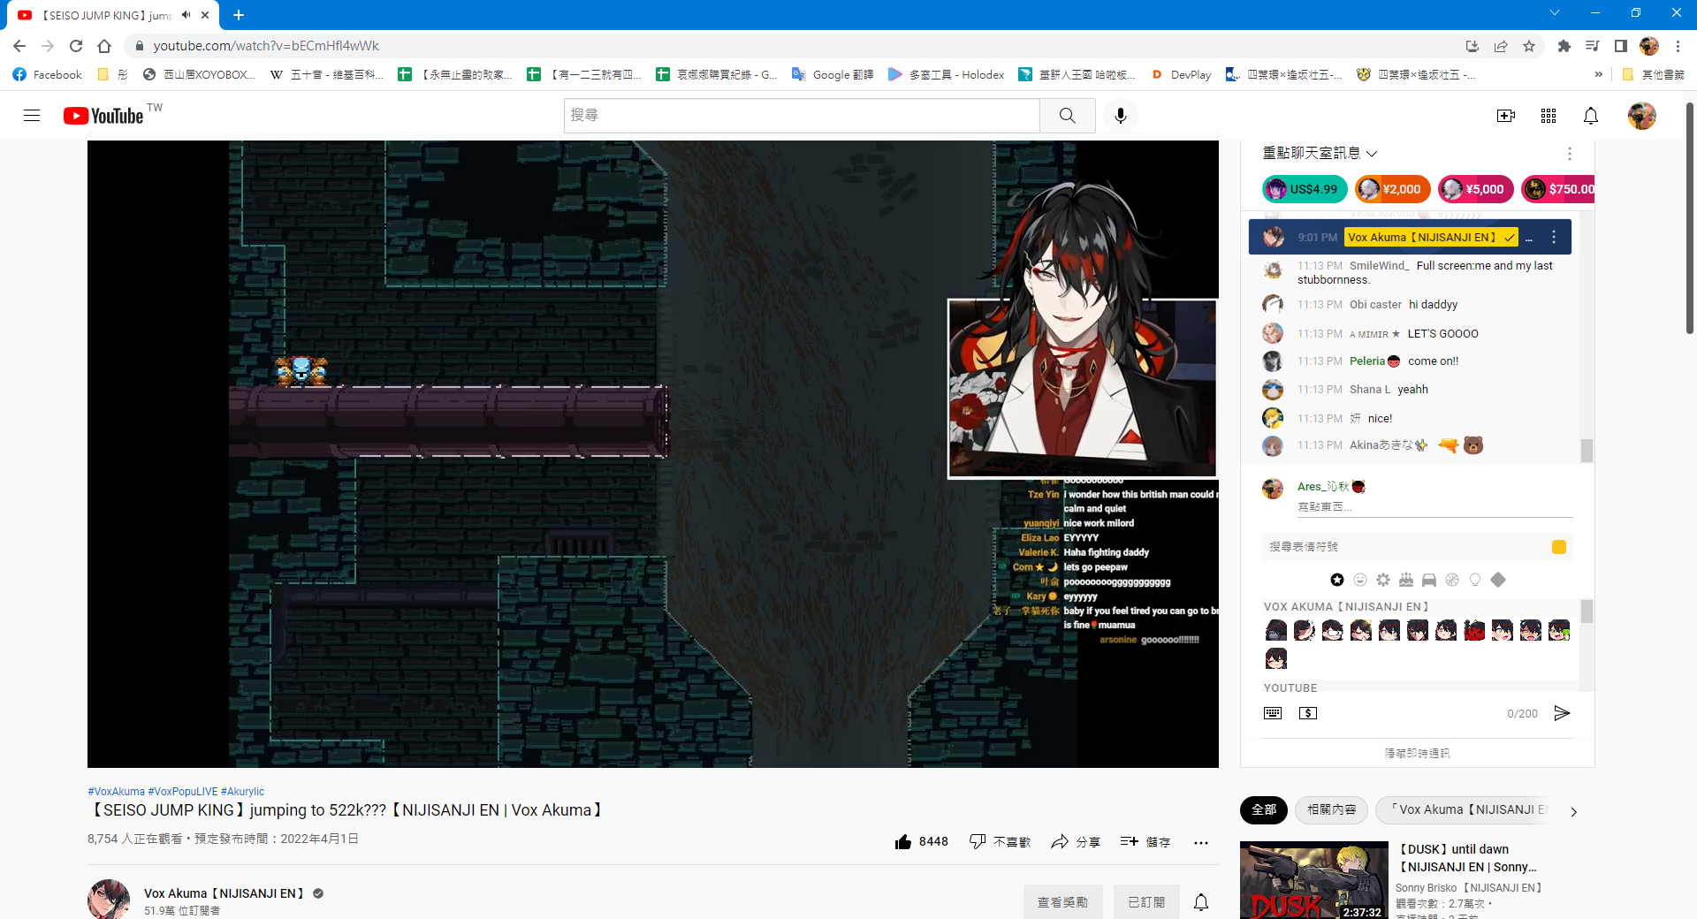1697x919 pixels.
Task: Share the video via the arrow icon
Action: (x=1076, y=842)
